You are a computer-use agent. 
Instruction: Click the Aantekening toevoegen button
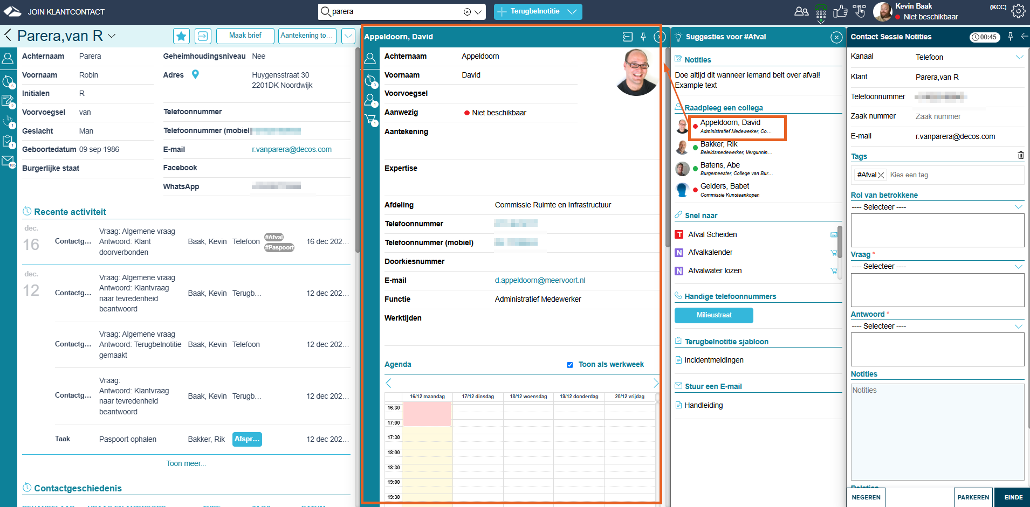click(307, 36)
